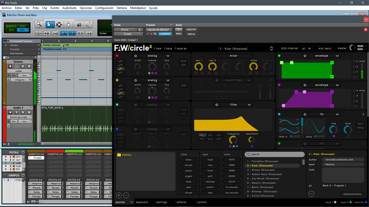Click the copy preset settings icon beside COMPAR
The width and height of the screenshot is (369, 207).
(156, 34)
